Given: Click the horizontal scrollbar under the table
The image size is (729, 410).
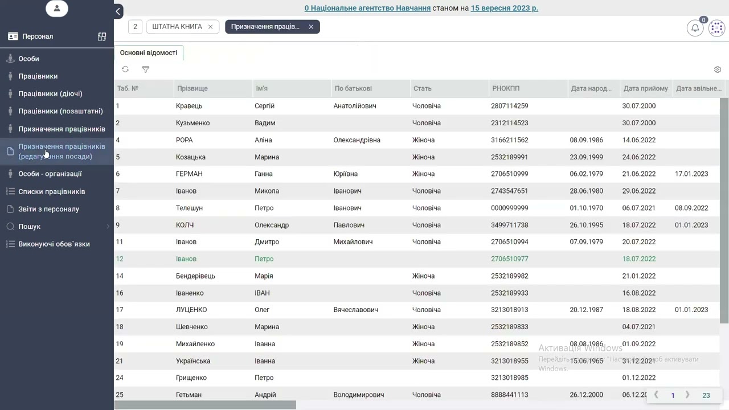Looking at the screenshot, I should [x=205, y=405].
